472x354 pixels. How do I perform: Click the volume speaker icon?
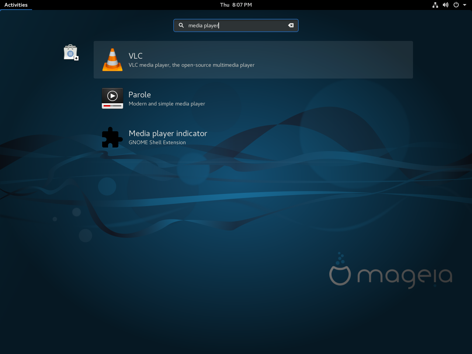pos(445,5)
